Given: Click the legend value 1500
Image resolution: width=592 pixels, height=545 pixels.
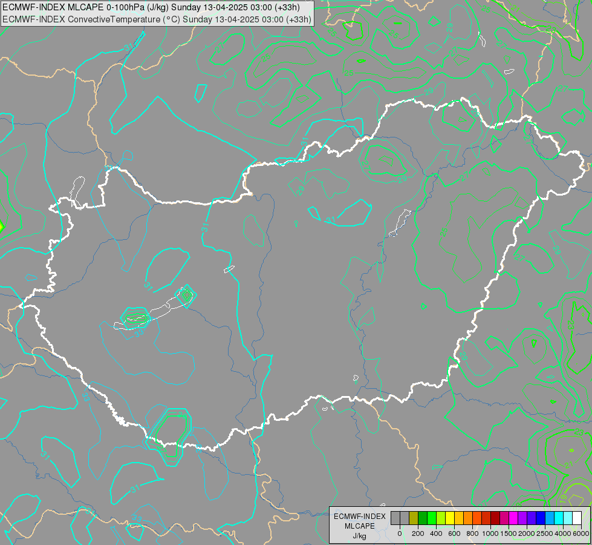Looking at the screenshot, I should click(509, 533).
